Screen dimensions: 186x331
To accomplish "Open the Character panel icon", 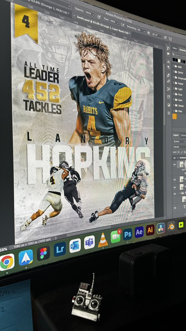I will 168,62.
